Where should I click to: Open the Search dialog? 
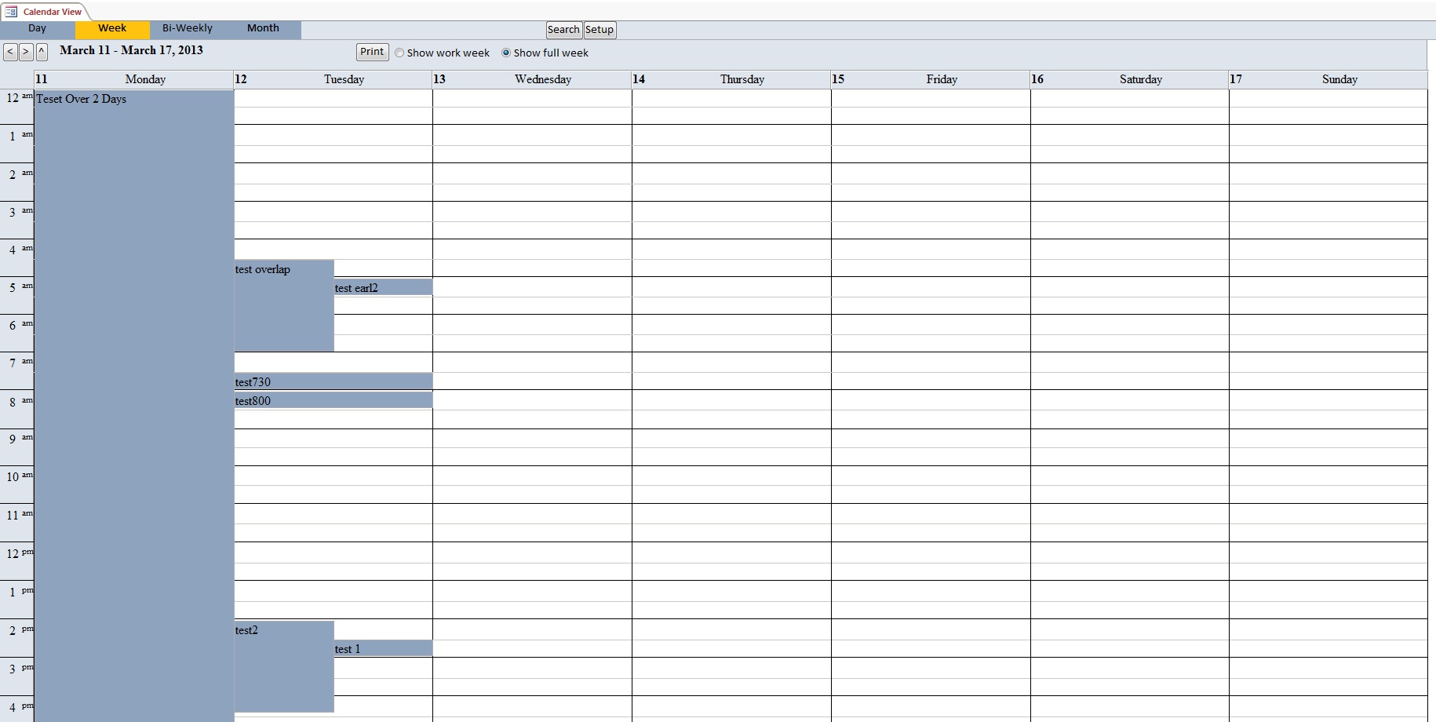click(x=563, y=29)
